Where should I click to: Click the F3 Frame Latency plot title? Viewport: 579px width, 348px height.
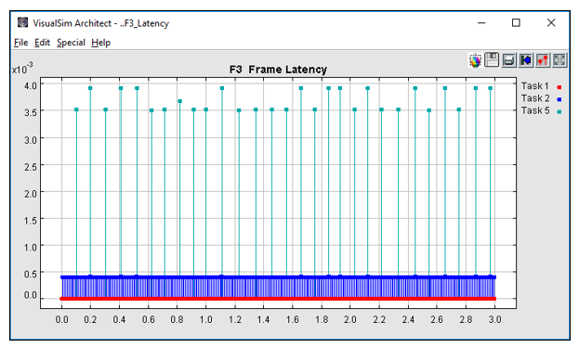click(278, 70)
